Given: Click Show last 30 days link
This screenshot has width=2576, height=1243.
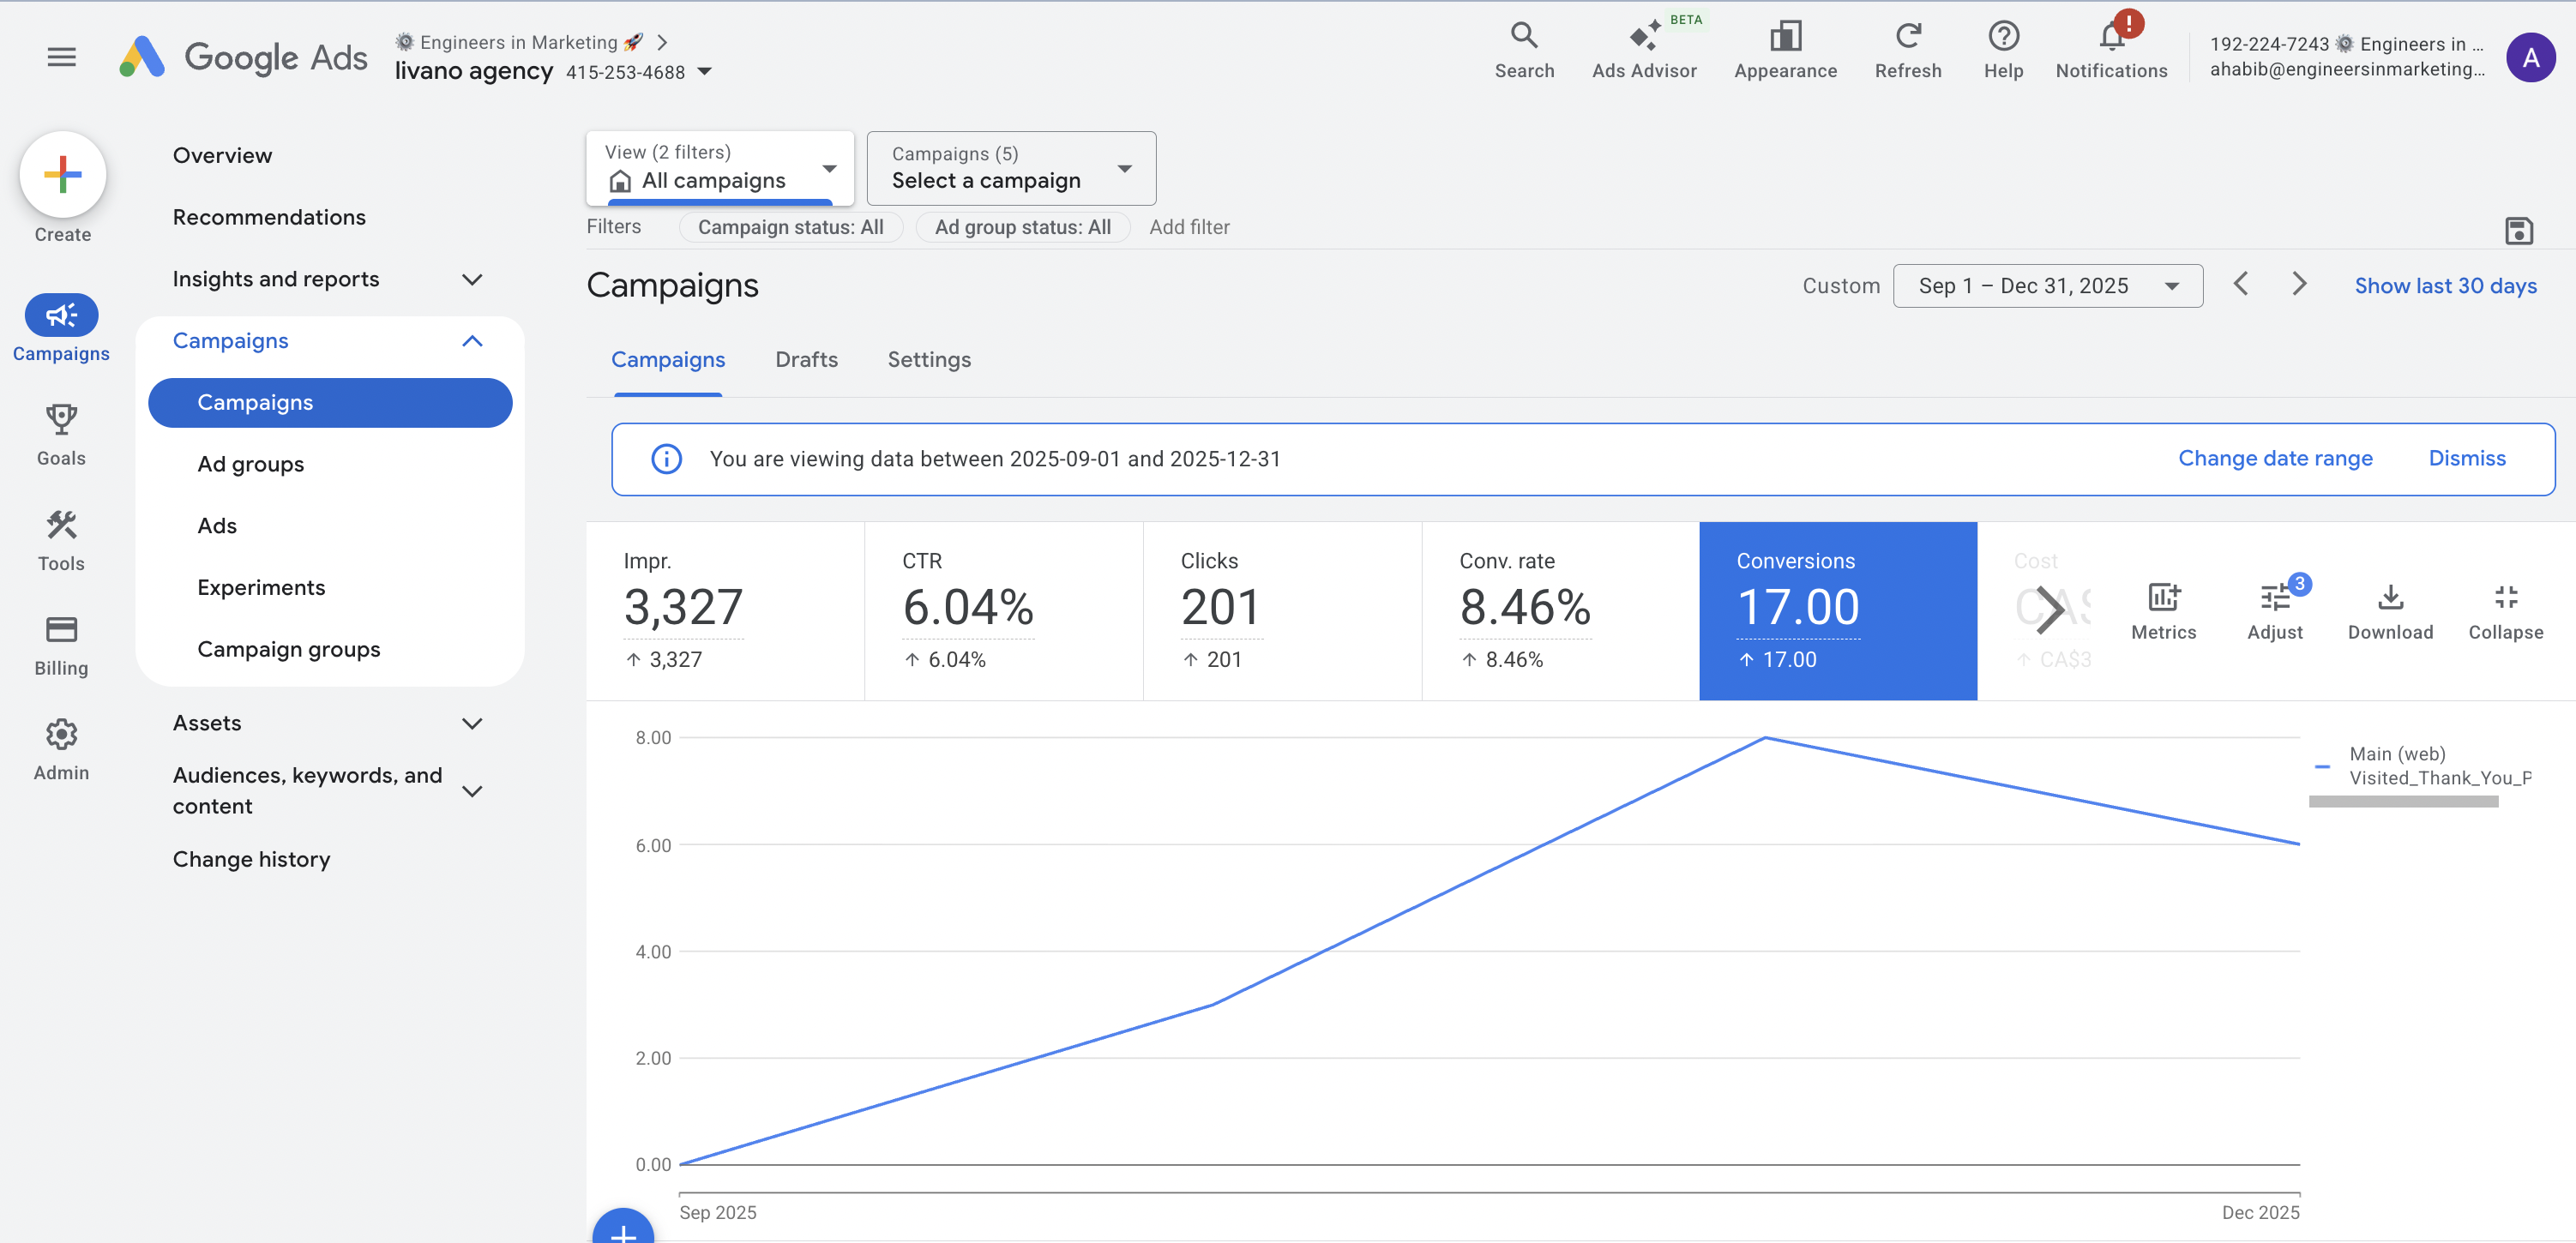Looking at the screenshot, I should [x=2444, y=286].
